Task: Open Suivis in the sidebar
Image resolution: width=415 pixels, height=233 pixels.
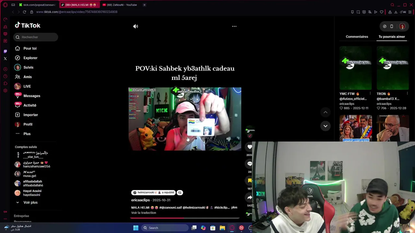Action: (28, 67)
